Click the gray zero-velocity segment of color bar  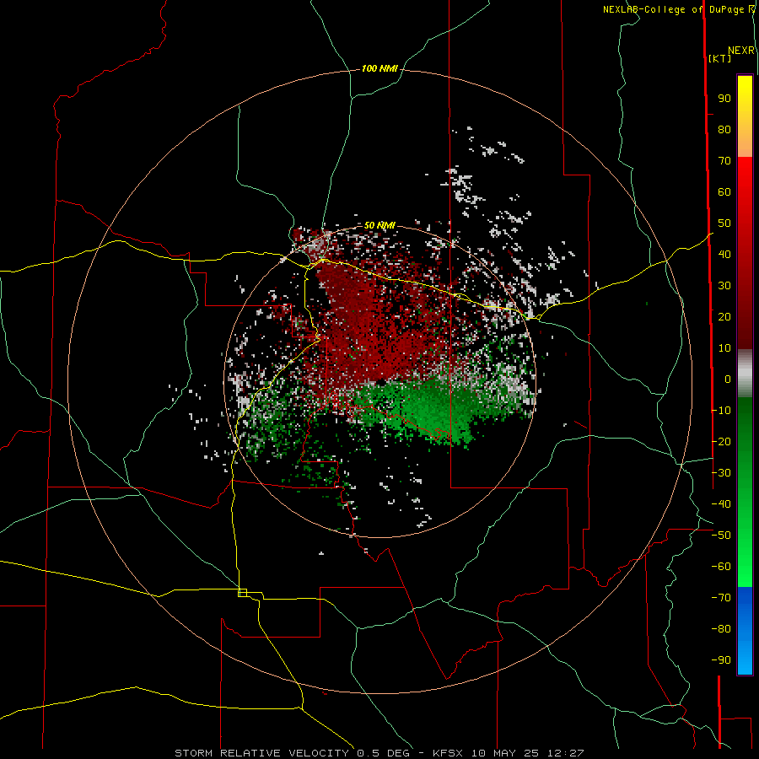745,374
